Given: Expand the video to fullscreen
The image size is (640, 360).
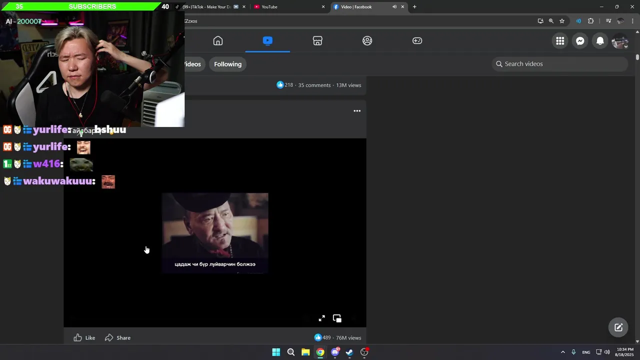Looking at the screenshot, I should pos(322,318).
